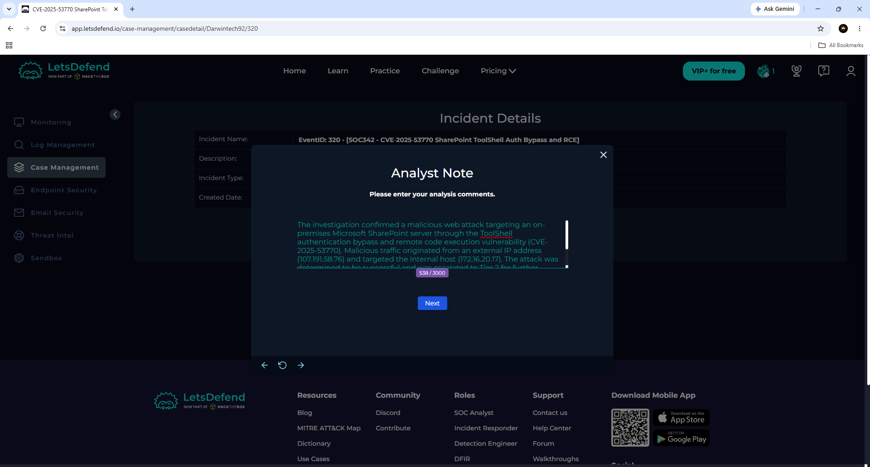Open a new browser tab

(x=132, y=9)
